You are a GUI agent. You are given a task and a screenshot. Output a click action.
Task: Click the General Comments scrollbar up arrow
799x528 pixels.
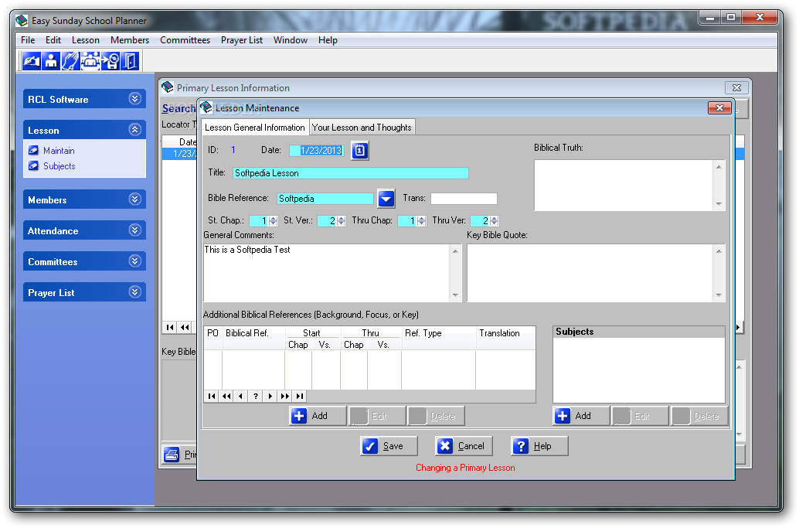click(455, 250)
